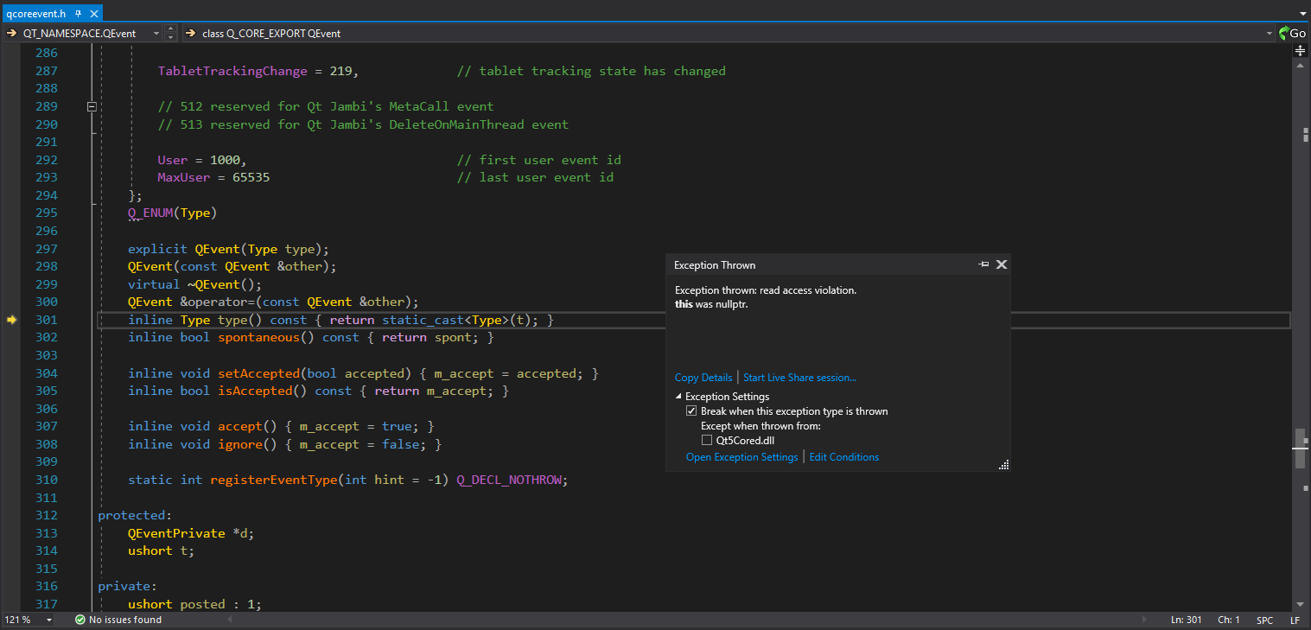The width and height of the screenshot is (1311, 630).
Task: Enable the Qt5Cored.dll exception checkbox
Action: 707,441
